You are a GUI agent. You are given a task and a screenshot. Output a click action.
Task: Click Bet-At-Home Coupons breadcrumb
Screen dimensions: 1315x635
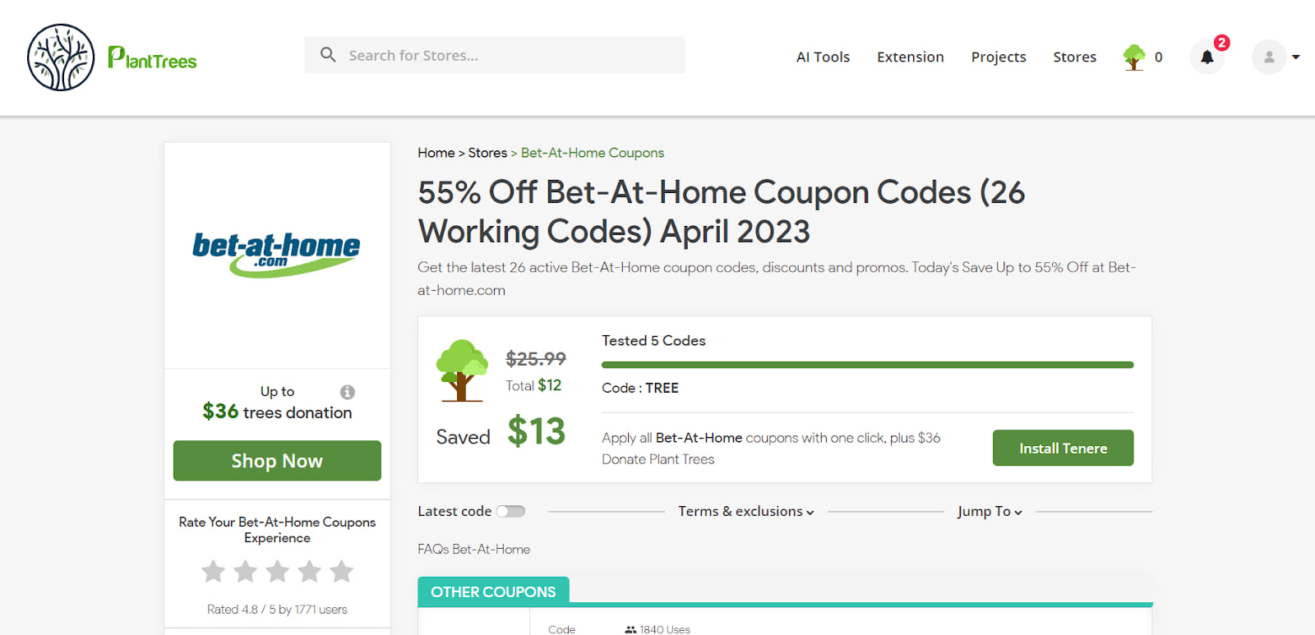coord(593,153)
